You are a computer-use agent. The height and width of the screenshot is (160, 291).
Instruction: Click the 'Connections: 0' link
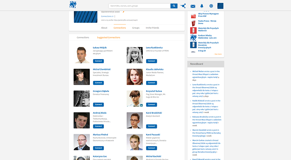pyautogui.click(x=107, y=16)
